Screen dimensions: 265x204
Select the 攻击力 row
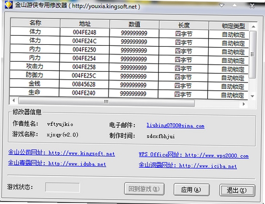tap(129, 68)
